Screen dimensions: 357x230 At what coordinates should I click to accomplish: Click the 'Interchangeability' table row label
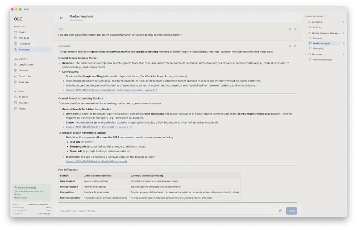[x=70, y=198]
